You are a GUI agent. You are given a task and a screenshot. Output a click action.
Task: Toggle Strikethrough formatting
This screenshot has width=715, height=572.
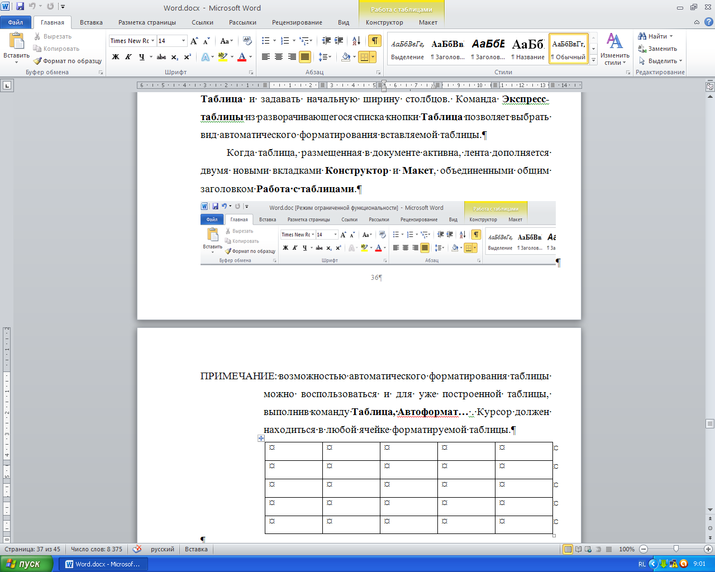161,57
